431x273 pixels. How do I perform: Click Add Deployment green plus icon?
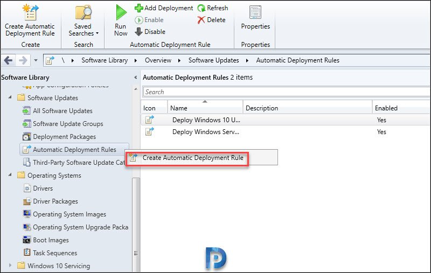tap(138, 8)
